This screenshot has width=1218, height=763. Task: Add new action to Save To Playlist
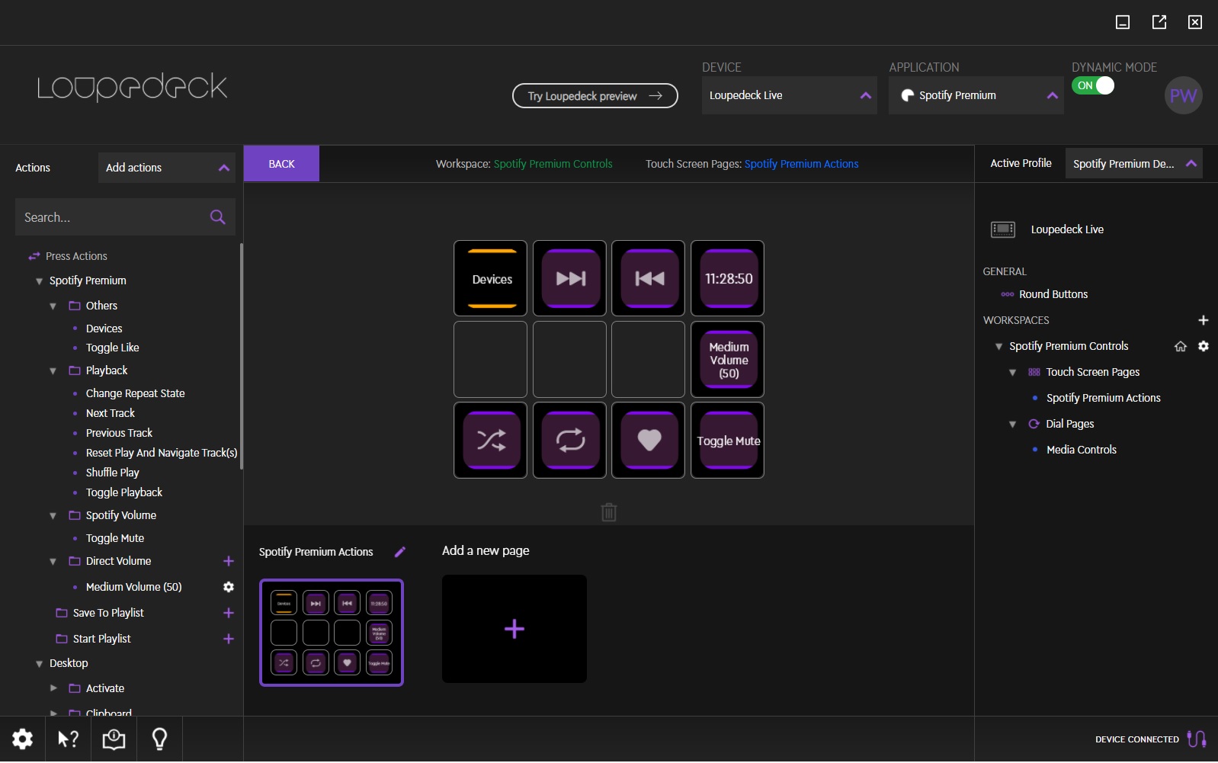228,613
